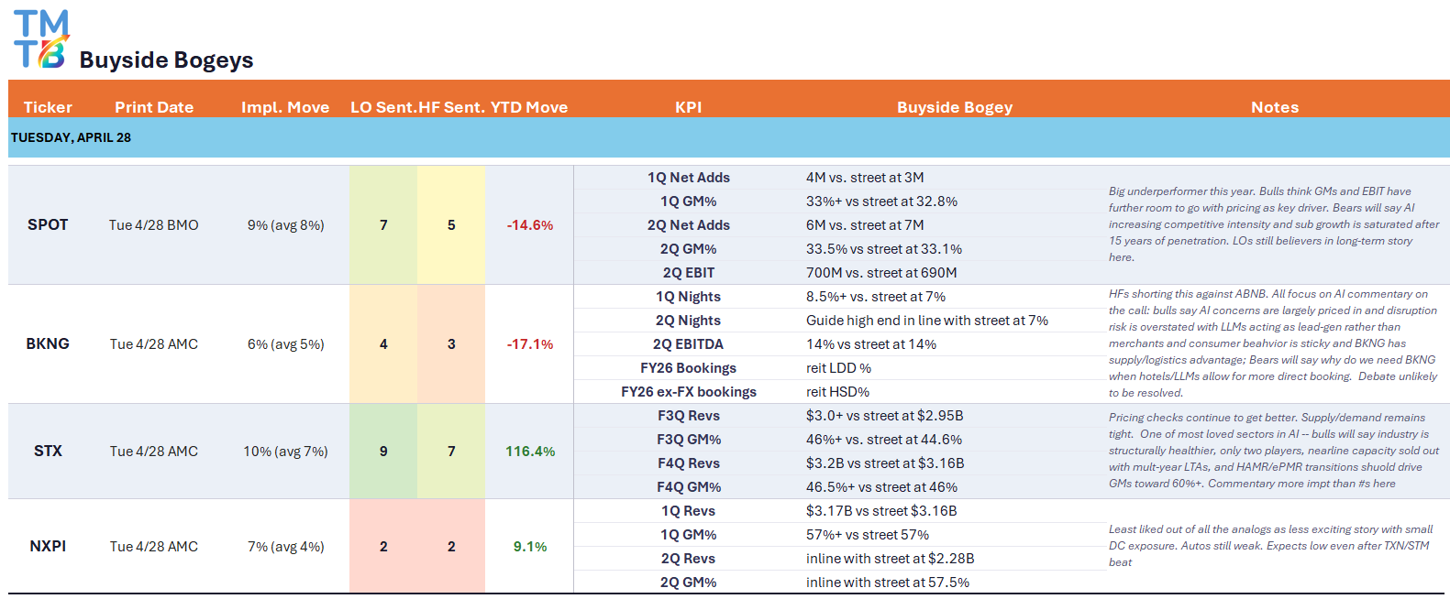The width and height of the screenshot is (1450, 599).
Task: Click SPOT notes starting Big underperformer
Action: point(1274,224)
